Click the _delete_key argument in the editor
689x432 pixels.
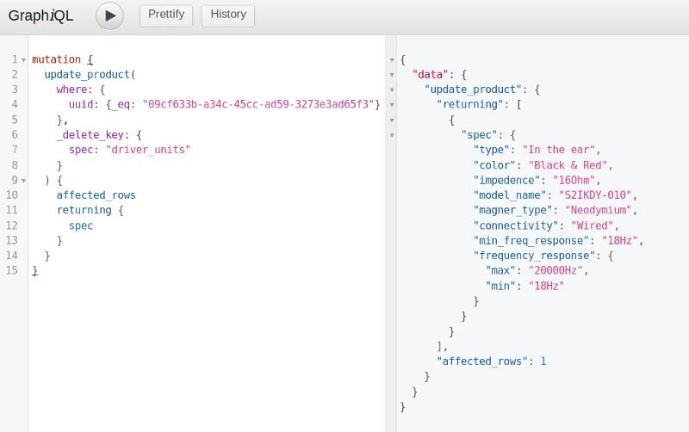pyautogui.click(x=90, y=135)
